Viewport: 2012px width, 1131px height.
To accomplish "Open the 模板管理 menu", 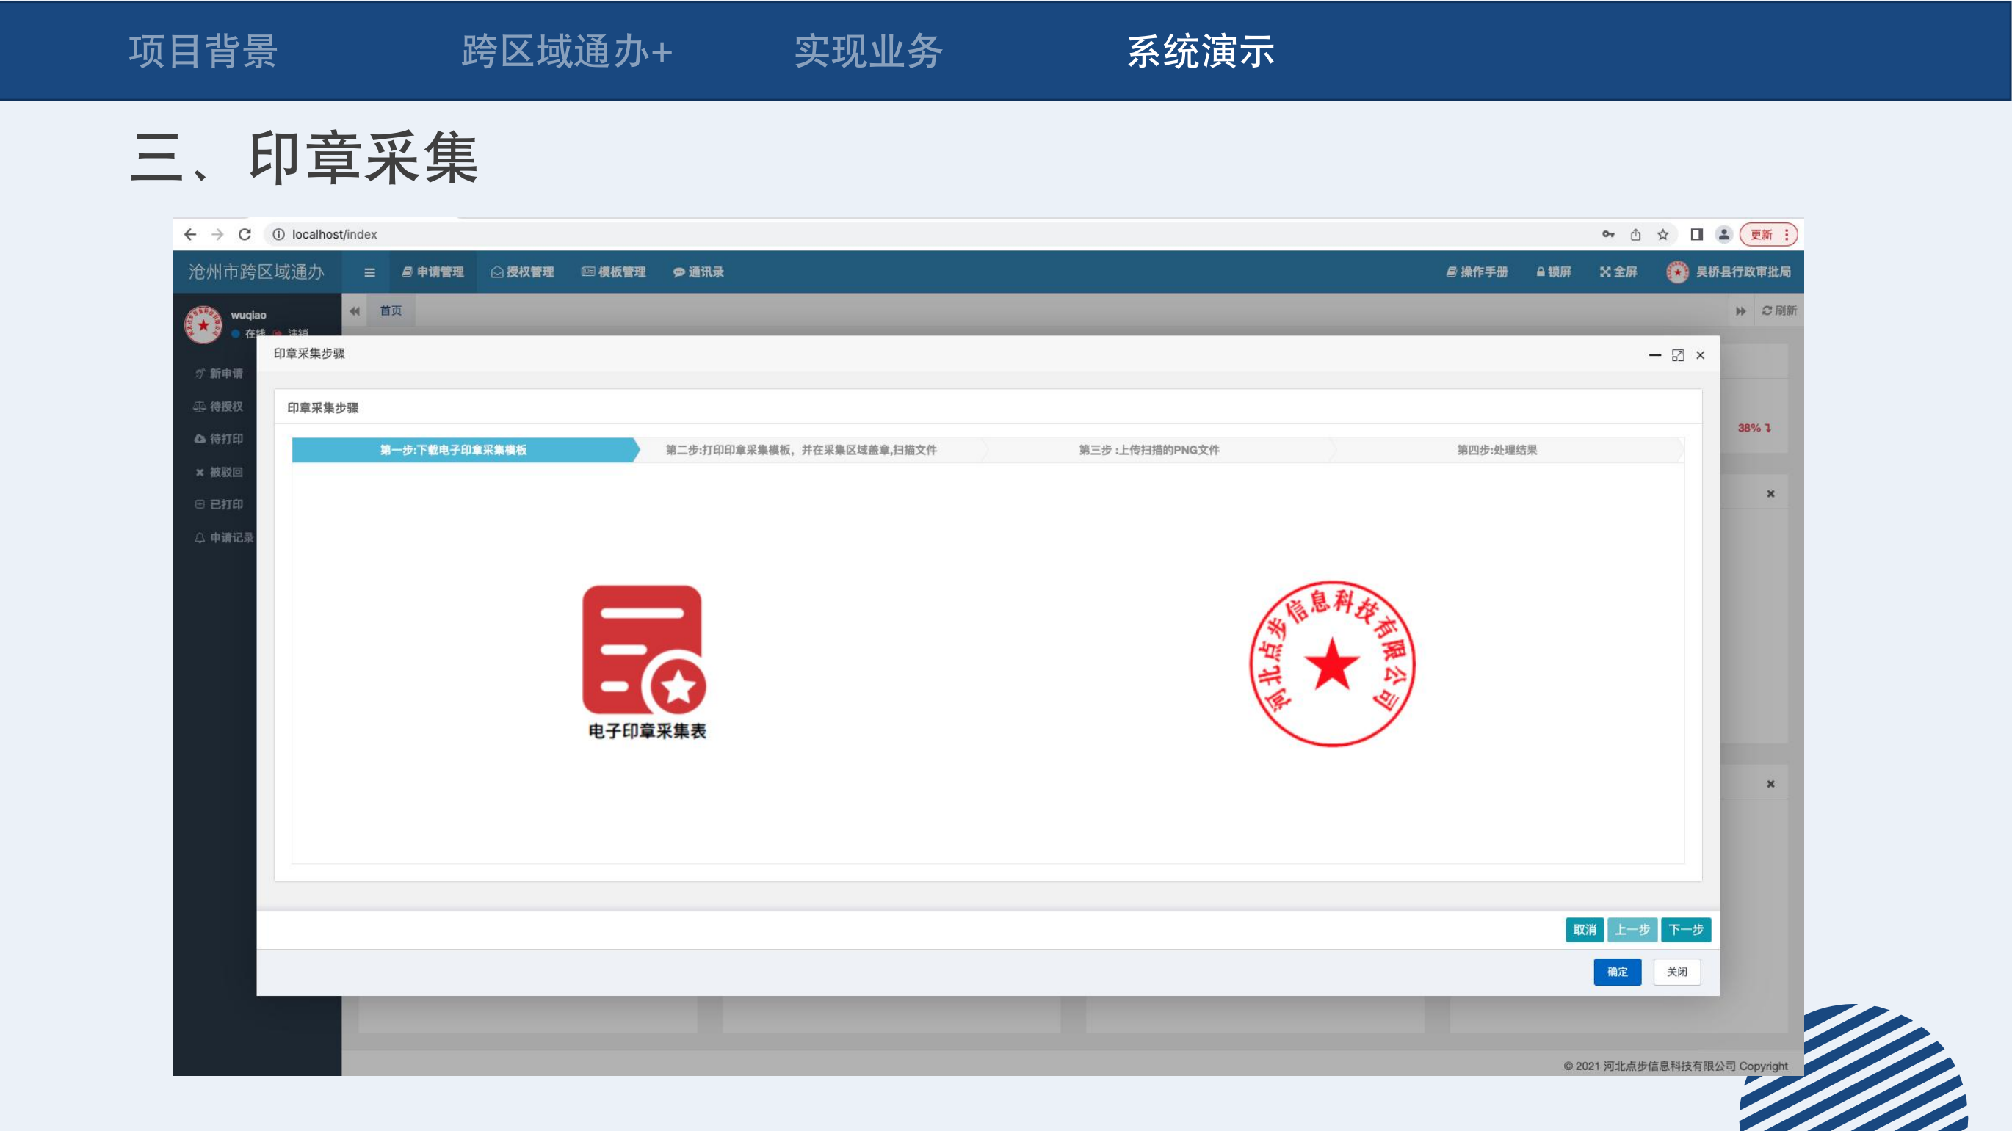I will [x=613, y=272].
